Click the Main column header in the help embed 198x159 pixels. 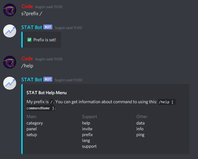(x=31, y=116)
